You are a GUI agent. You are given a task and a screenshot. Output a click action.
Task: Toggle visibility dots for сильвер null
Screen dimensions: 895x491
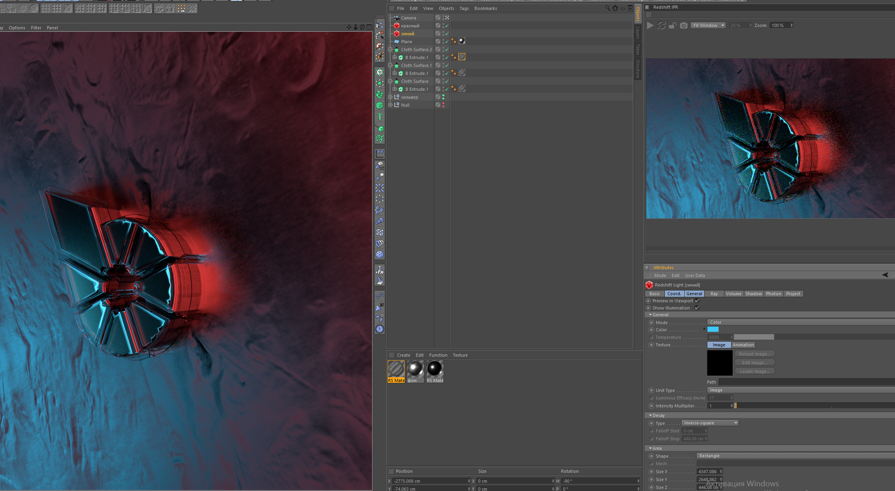pos(443,97)
